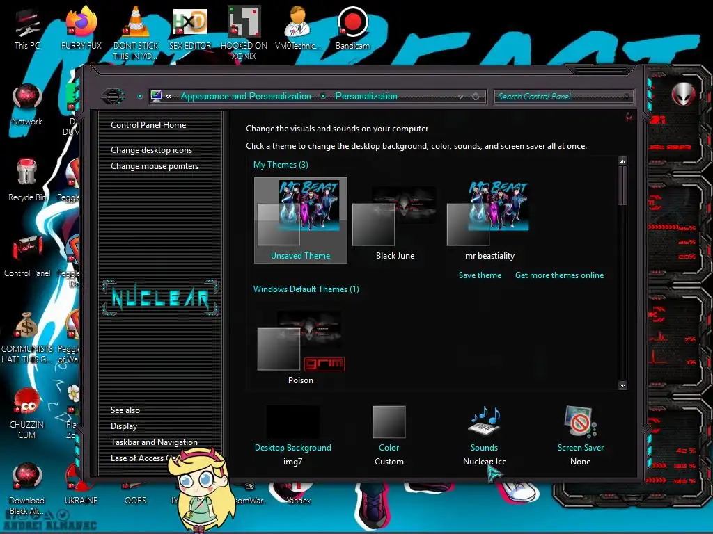Click the Yandex desktop shortcut
The height and width of the screenshot is (534, 713).
(298, 495)
